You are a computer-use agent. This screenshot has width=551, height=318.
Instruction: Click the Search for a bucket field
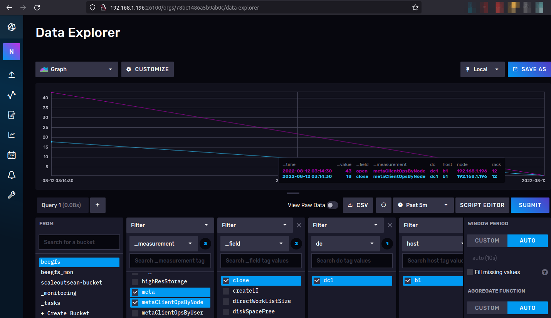click(x=79, y=242)
